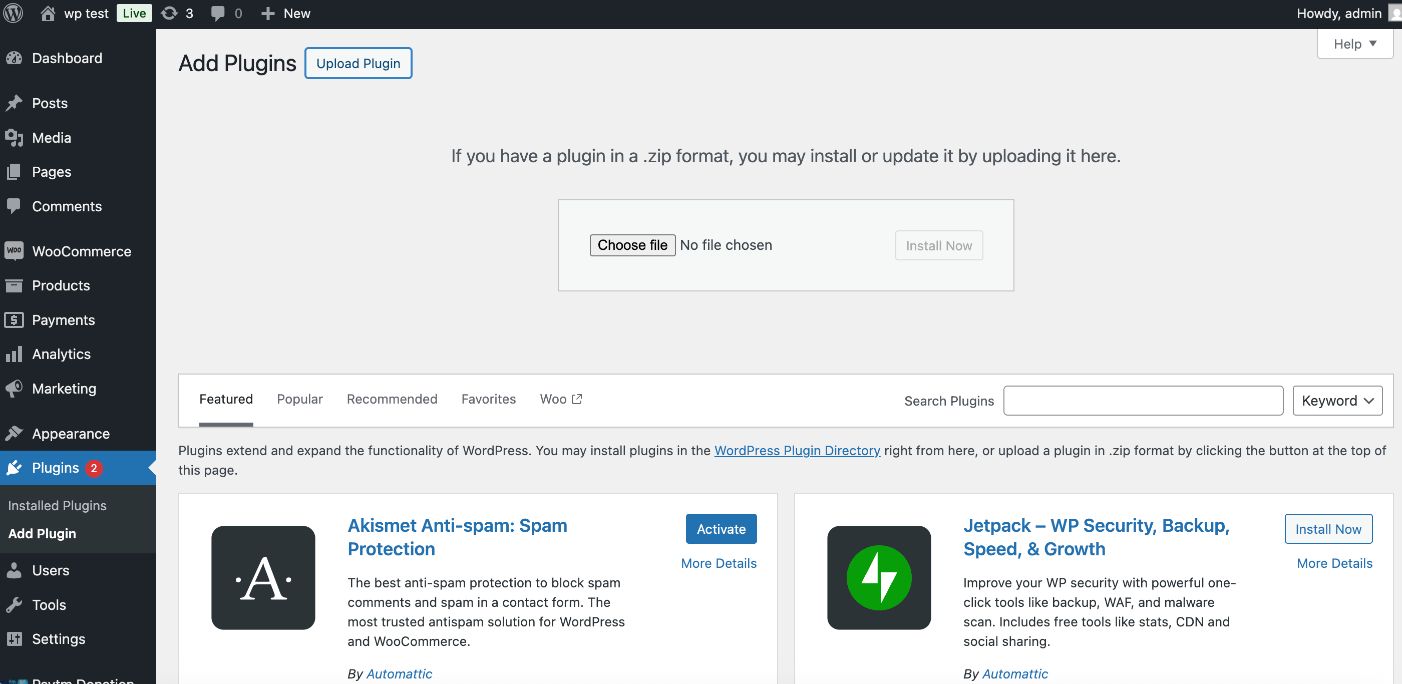Open More Details for Akismet

coord(719,563)
